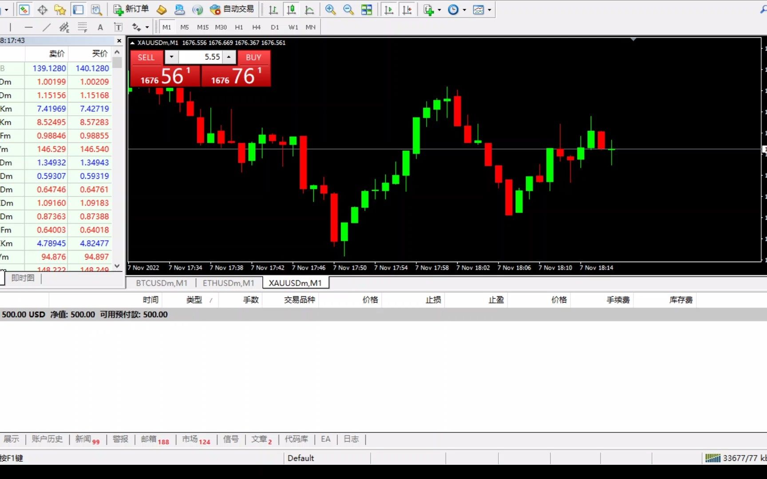
Task: Add indicator with green plus icon
Action: pos(428,9)
